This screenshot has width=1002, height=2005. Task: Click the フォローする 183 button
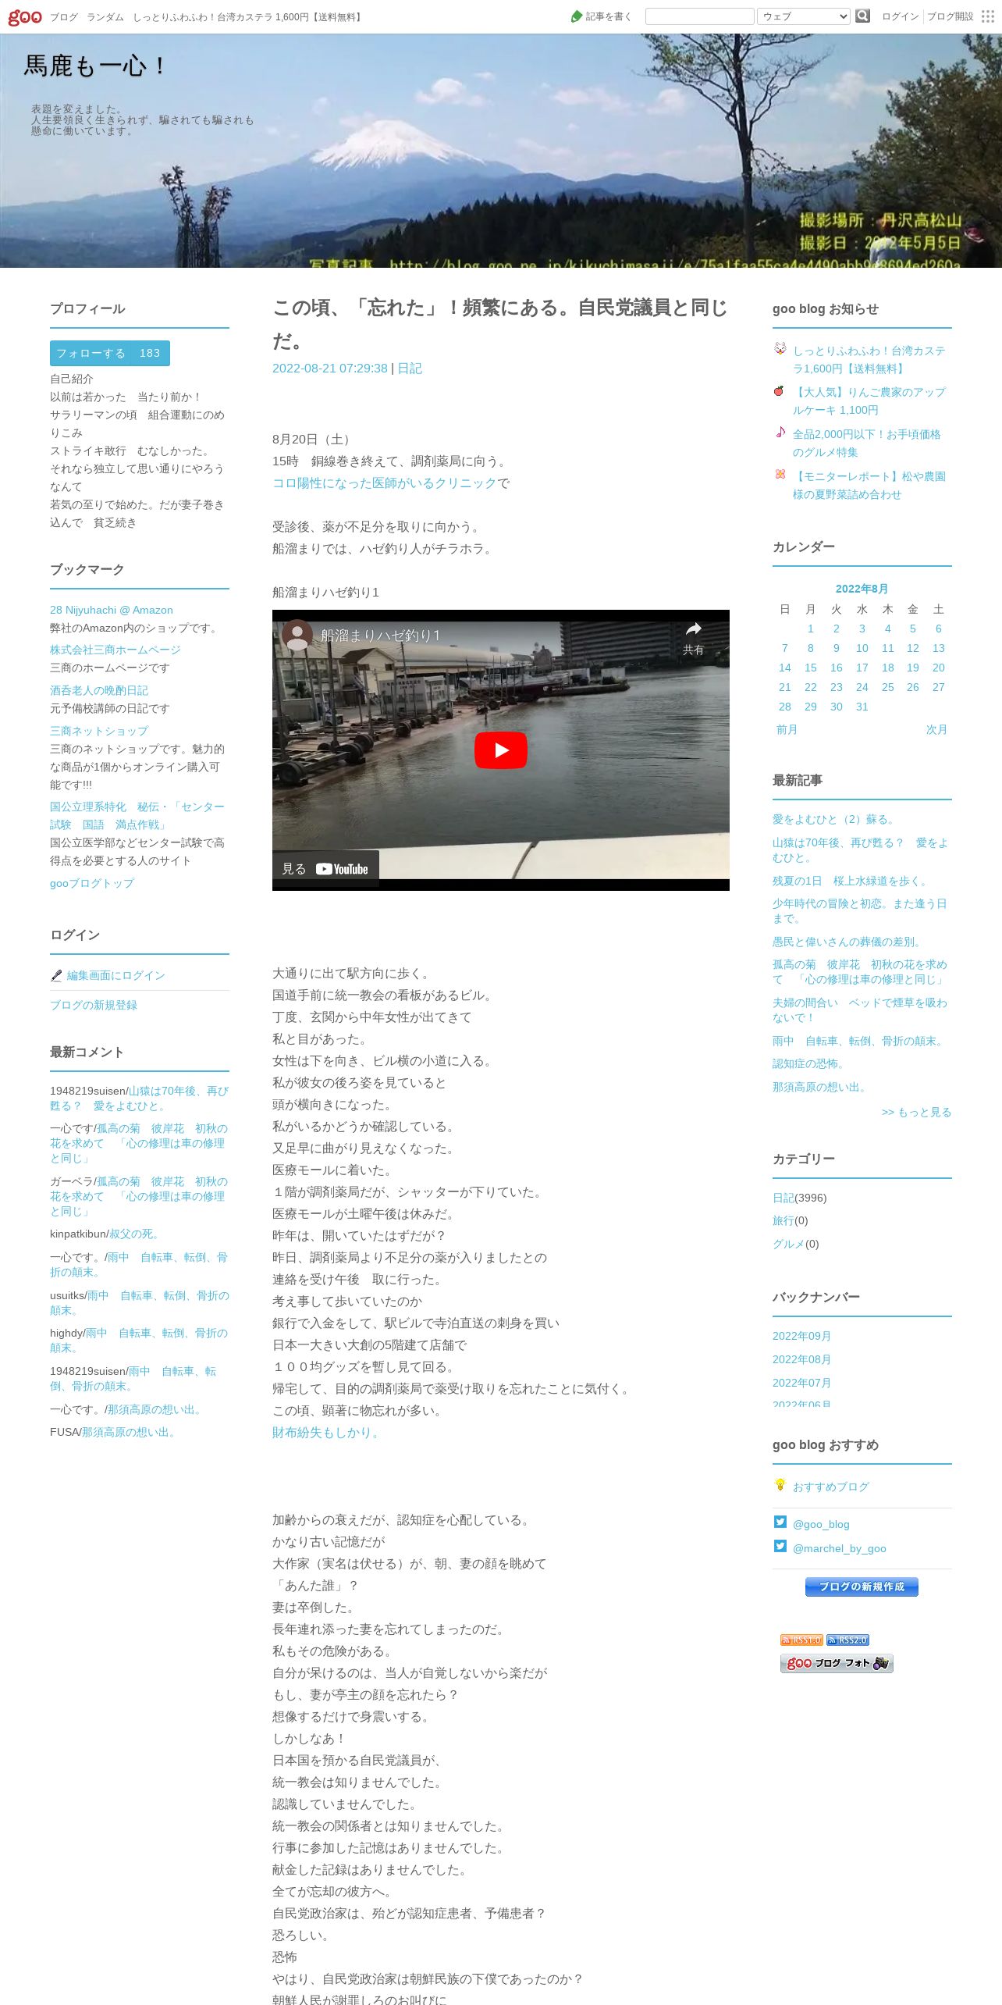click(x=110, y=353)
